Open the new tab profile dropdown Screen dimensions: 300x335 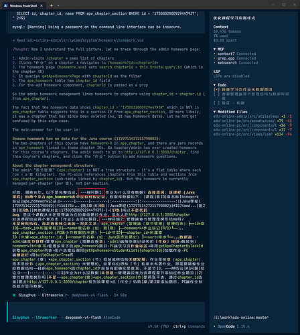pos(58,5)
